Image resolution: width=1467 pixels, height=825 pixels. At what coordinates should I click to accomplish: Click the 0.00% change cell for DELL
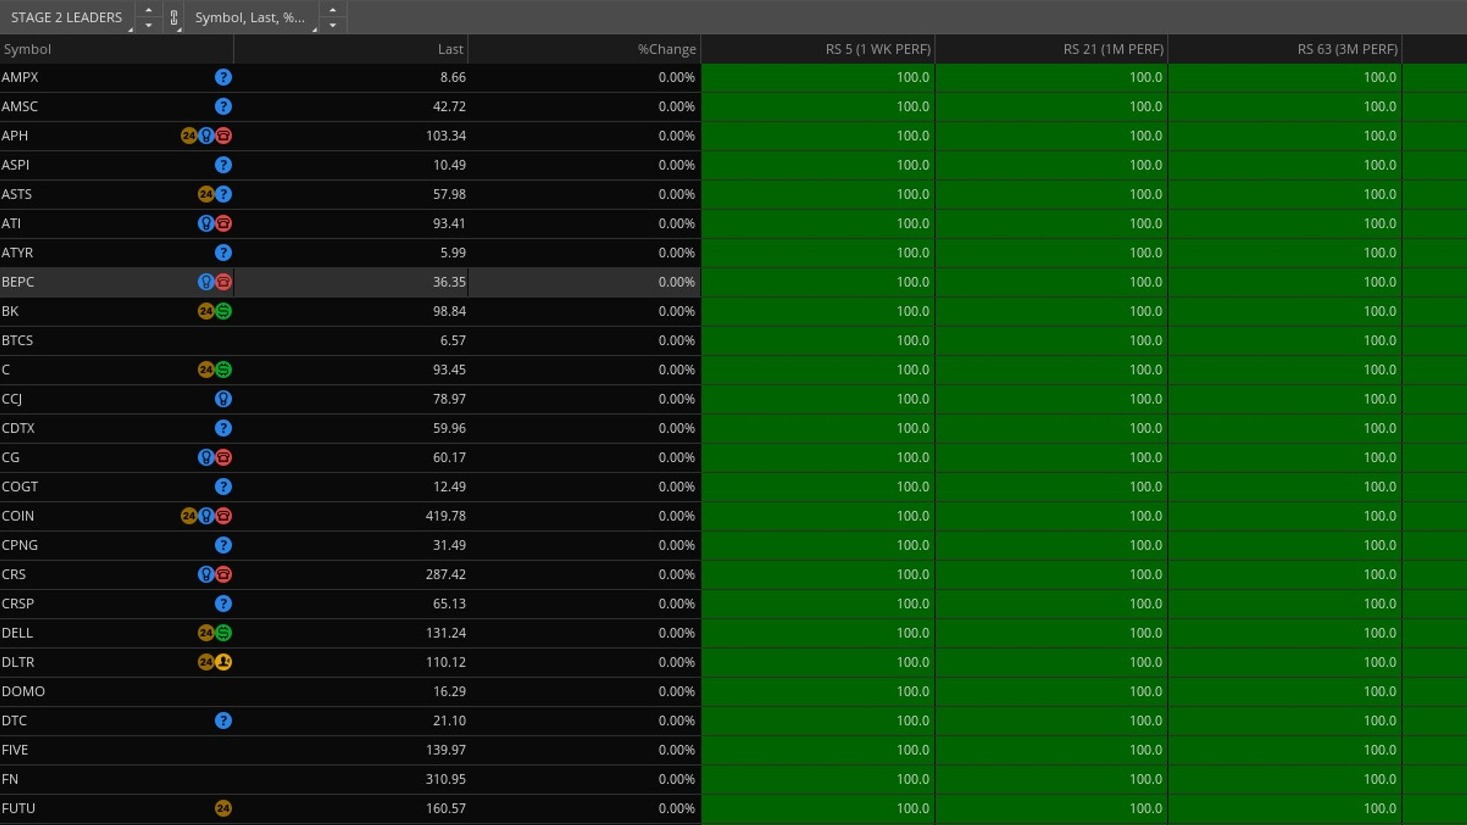pyautogui.click(x=585, y=632)
